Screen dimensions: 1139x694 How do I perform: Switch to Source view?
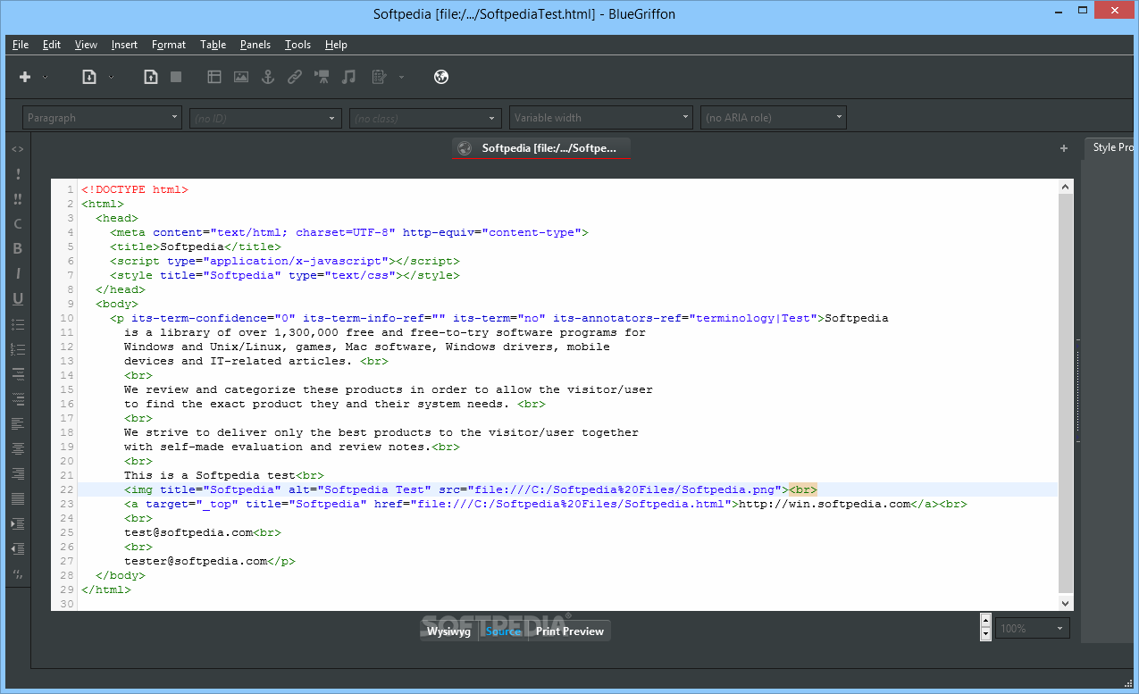coord(503,631)
